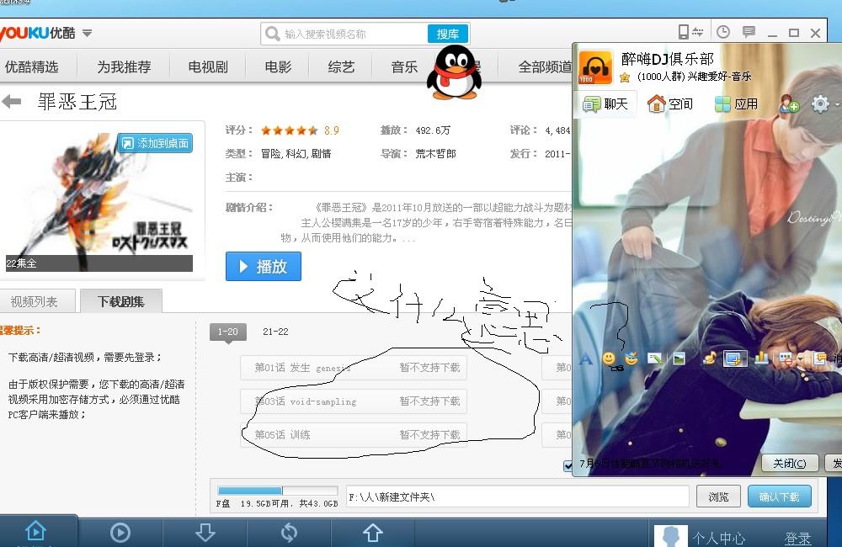Select episode 第01话 发生 genesis
The width and height of the screenshot is (842, 547).
pos(354,368)
